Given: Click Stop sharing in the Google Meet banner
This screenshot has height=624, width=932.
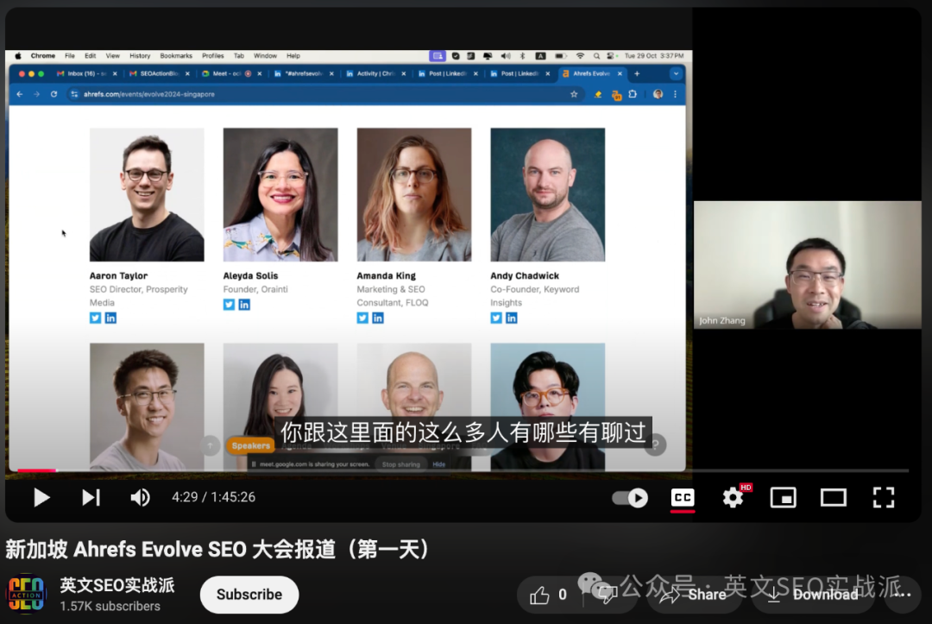Looking at the screenshot, I should 401,464.
